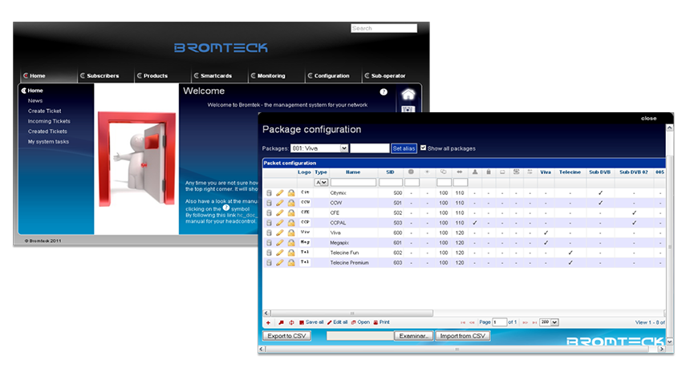The height and width of the screenshot is (372, 690).
Task: Click the Name column filter field
Action: pos(353,183)
